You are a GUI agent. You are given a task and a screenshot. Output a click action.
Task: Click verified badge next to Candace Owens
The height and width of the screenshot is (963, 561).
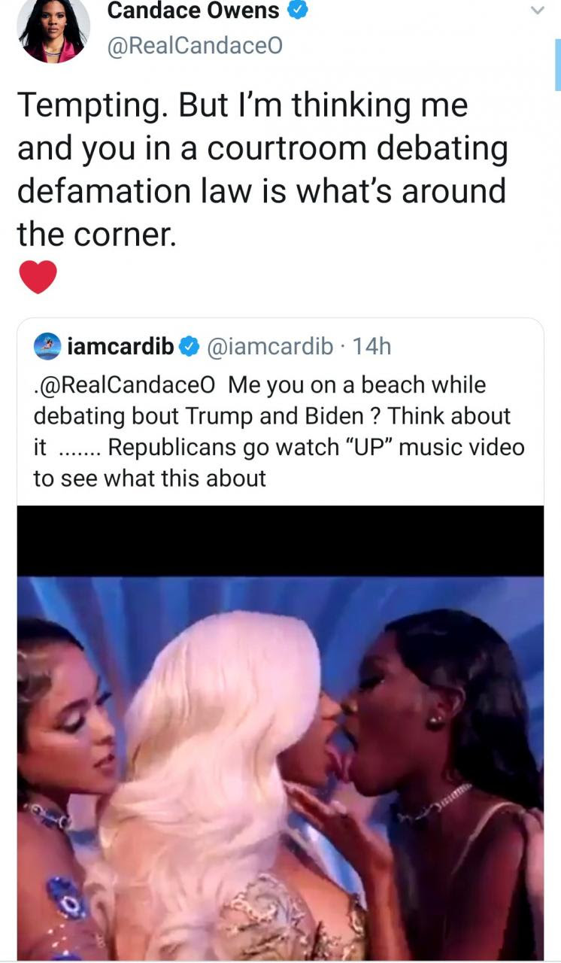pos(298,12)
